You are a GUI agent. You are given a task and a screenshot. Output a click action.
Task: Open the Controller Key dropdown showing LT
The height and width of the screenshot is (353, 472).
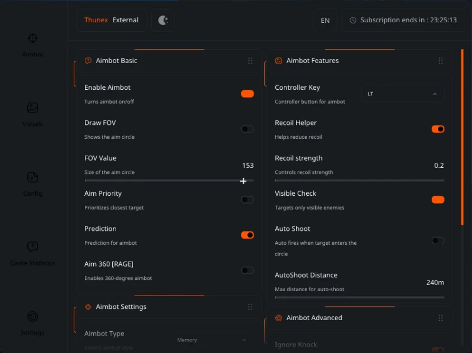pos(403,94)
